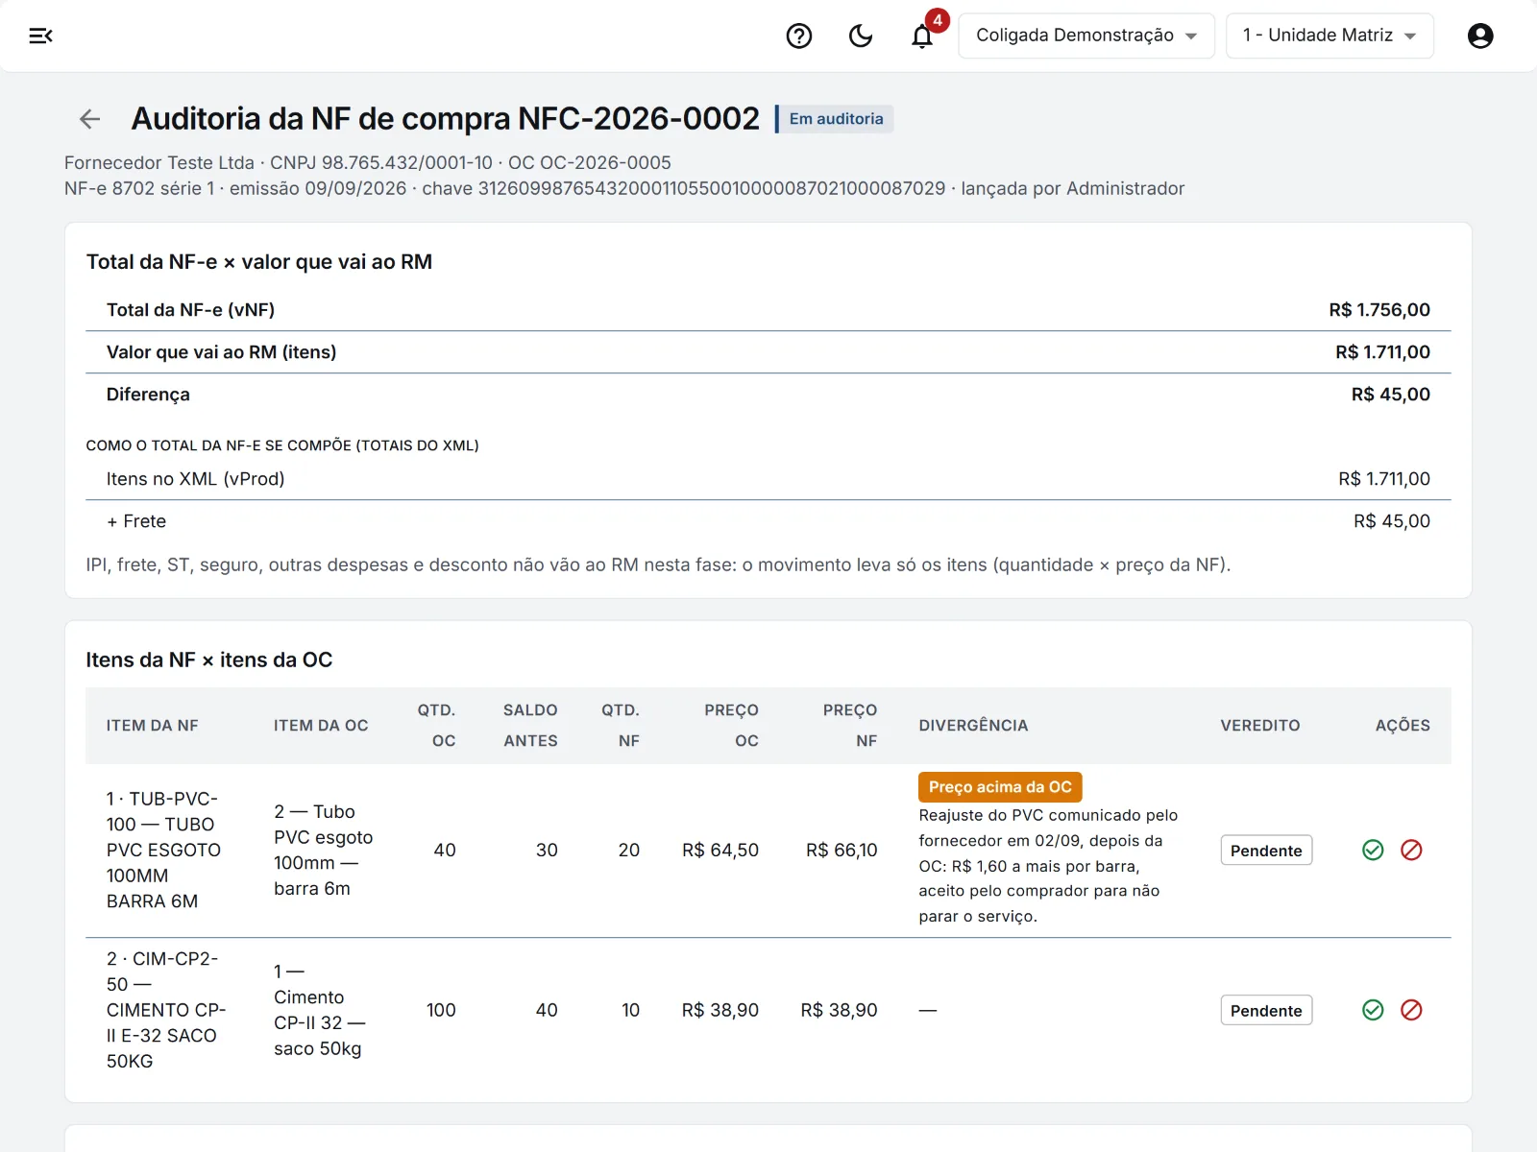Approve the CIM-CP2-50 item with green check

coord(1373,1010)
